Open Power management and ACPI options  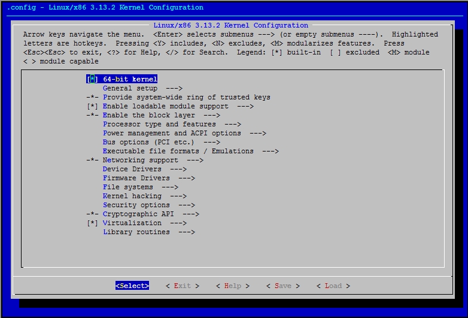184,133
